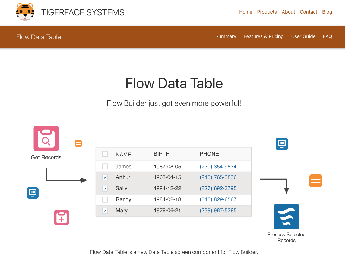Uncheck Arthur's row checkbox
The width and height of the screenshot is (345, 261).
(x=105, y=177)
